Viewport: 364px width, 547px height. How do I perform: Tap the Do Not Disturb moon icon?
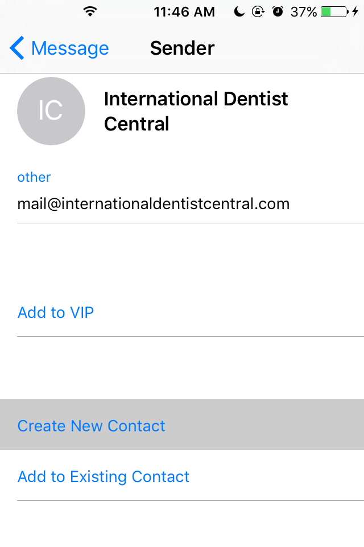[239, 12]
